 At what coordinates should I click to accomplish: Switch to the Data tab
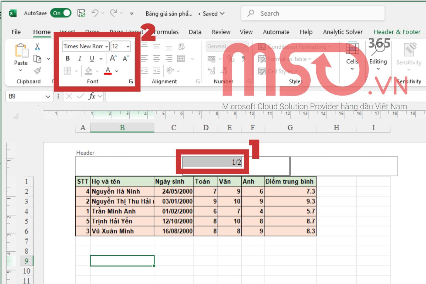(195, 32)
